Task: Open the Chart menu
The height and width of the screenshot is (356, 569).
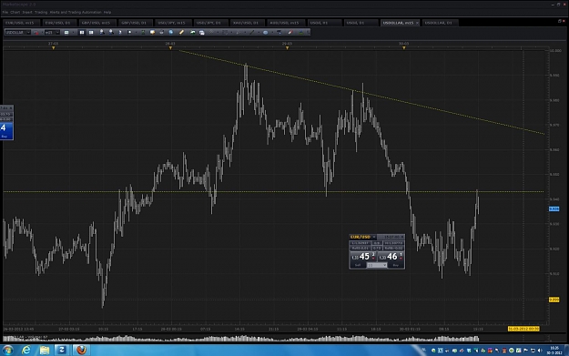Action: [15, 13]
